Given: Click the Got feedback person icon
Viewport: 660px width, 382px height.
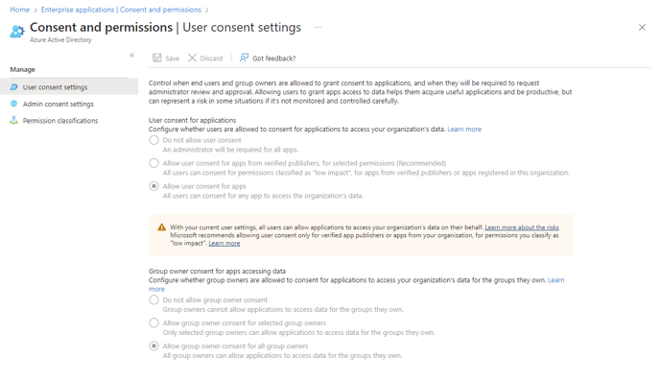Looking at the screenshot, I should click(x=244, y=58).
